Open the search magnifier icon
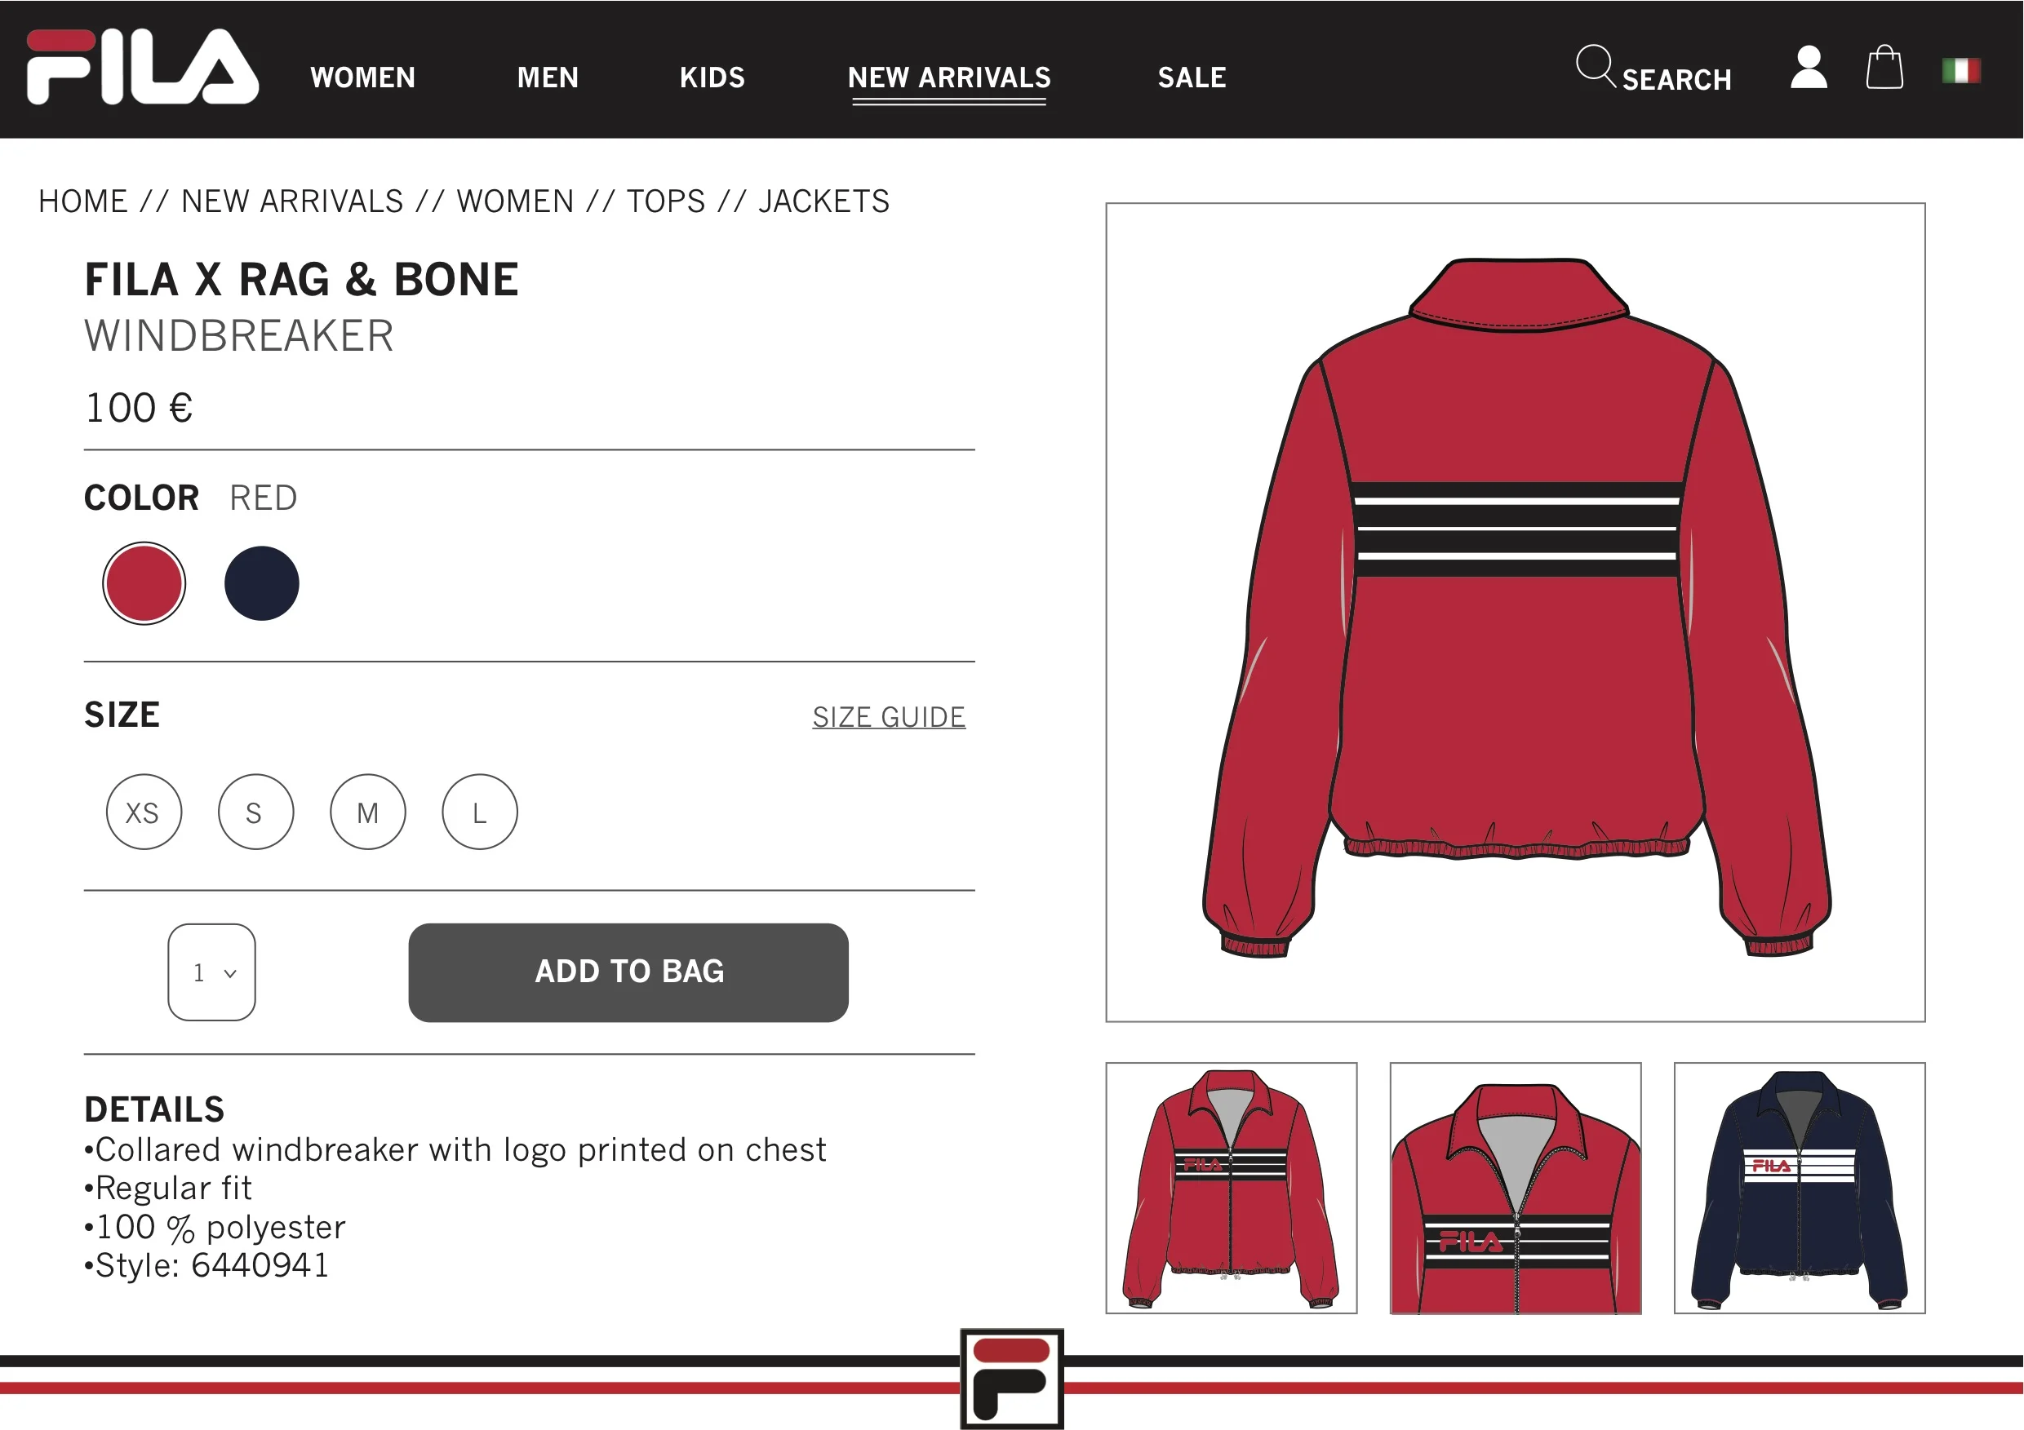The image size is (2024, 1430). (x=1596, y=66)
